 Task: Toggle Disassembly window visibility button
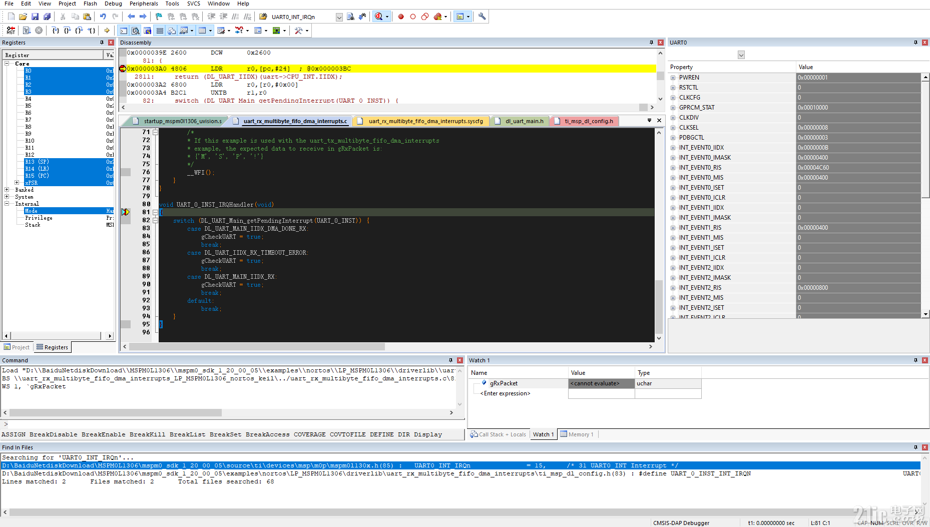point(135,31)
